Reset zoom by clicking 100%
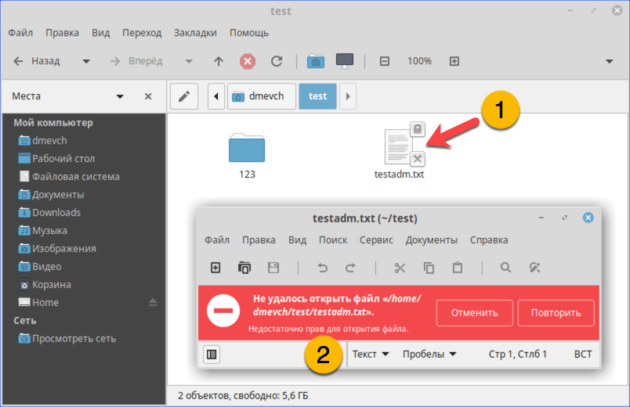Screen dimensions: 630x407 click(419, 61)
